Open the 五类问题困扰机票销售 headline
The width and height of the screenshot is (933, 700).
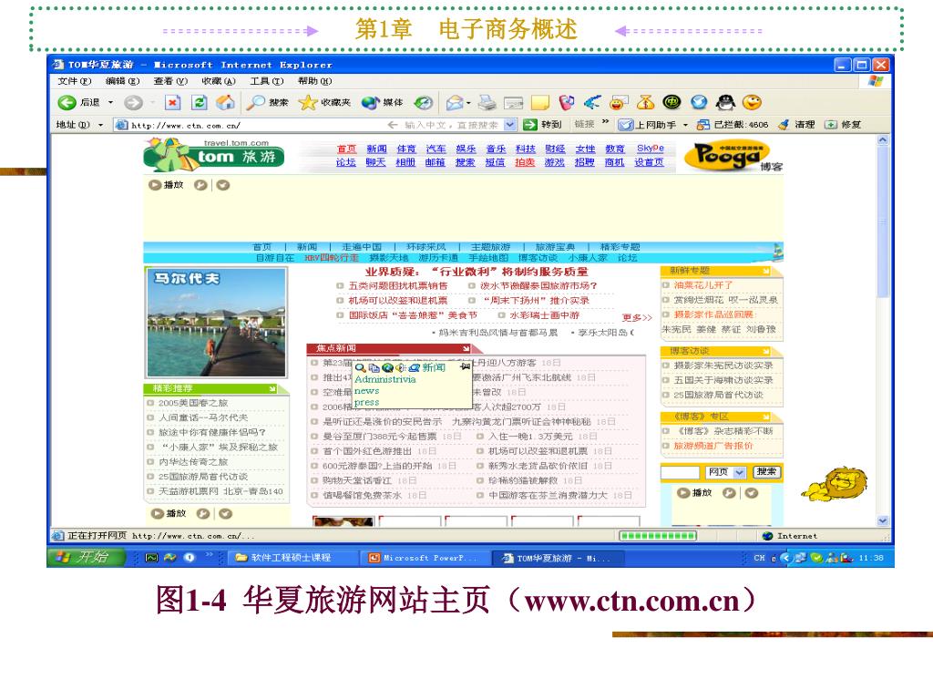(x=397, y=285)
